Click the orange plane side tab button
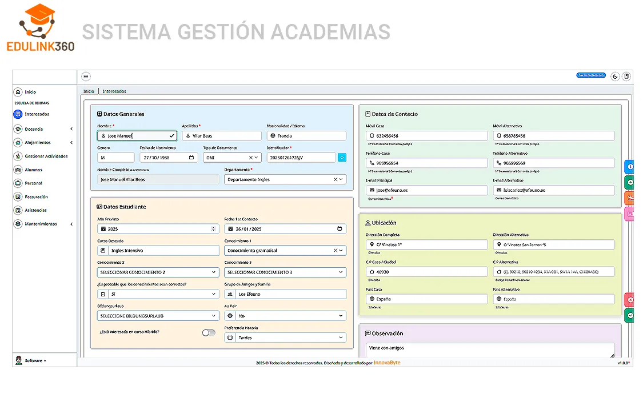Viewport: 643px width, 402px height. coord(629,198)
